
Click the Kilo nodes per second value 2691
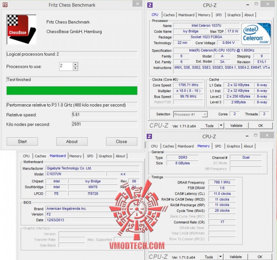tap(104, 124)
